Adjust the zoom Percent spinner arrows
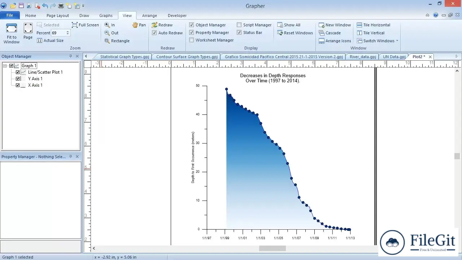The image size is (462, 260). click(68, 33)
